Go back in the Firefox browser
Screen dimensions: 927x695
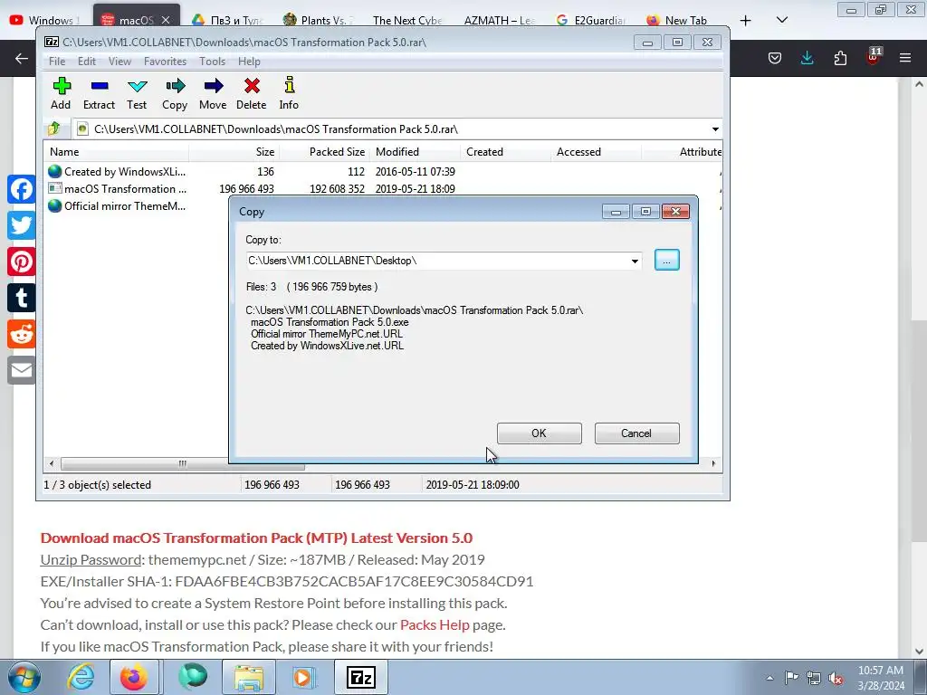click(x=22, y=58)
